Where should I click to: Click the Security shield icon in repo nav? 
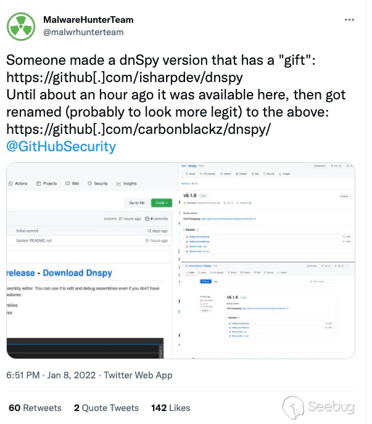point(90,183)
